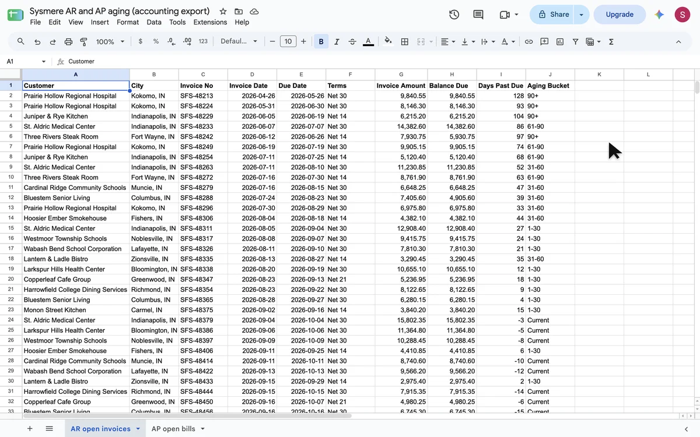Open the fill color picker
The width and height of the screenshot is (700, 437).
(388, 41)
